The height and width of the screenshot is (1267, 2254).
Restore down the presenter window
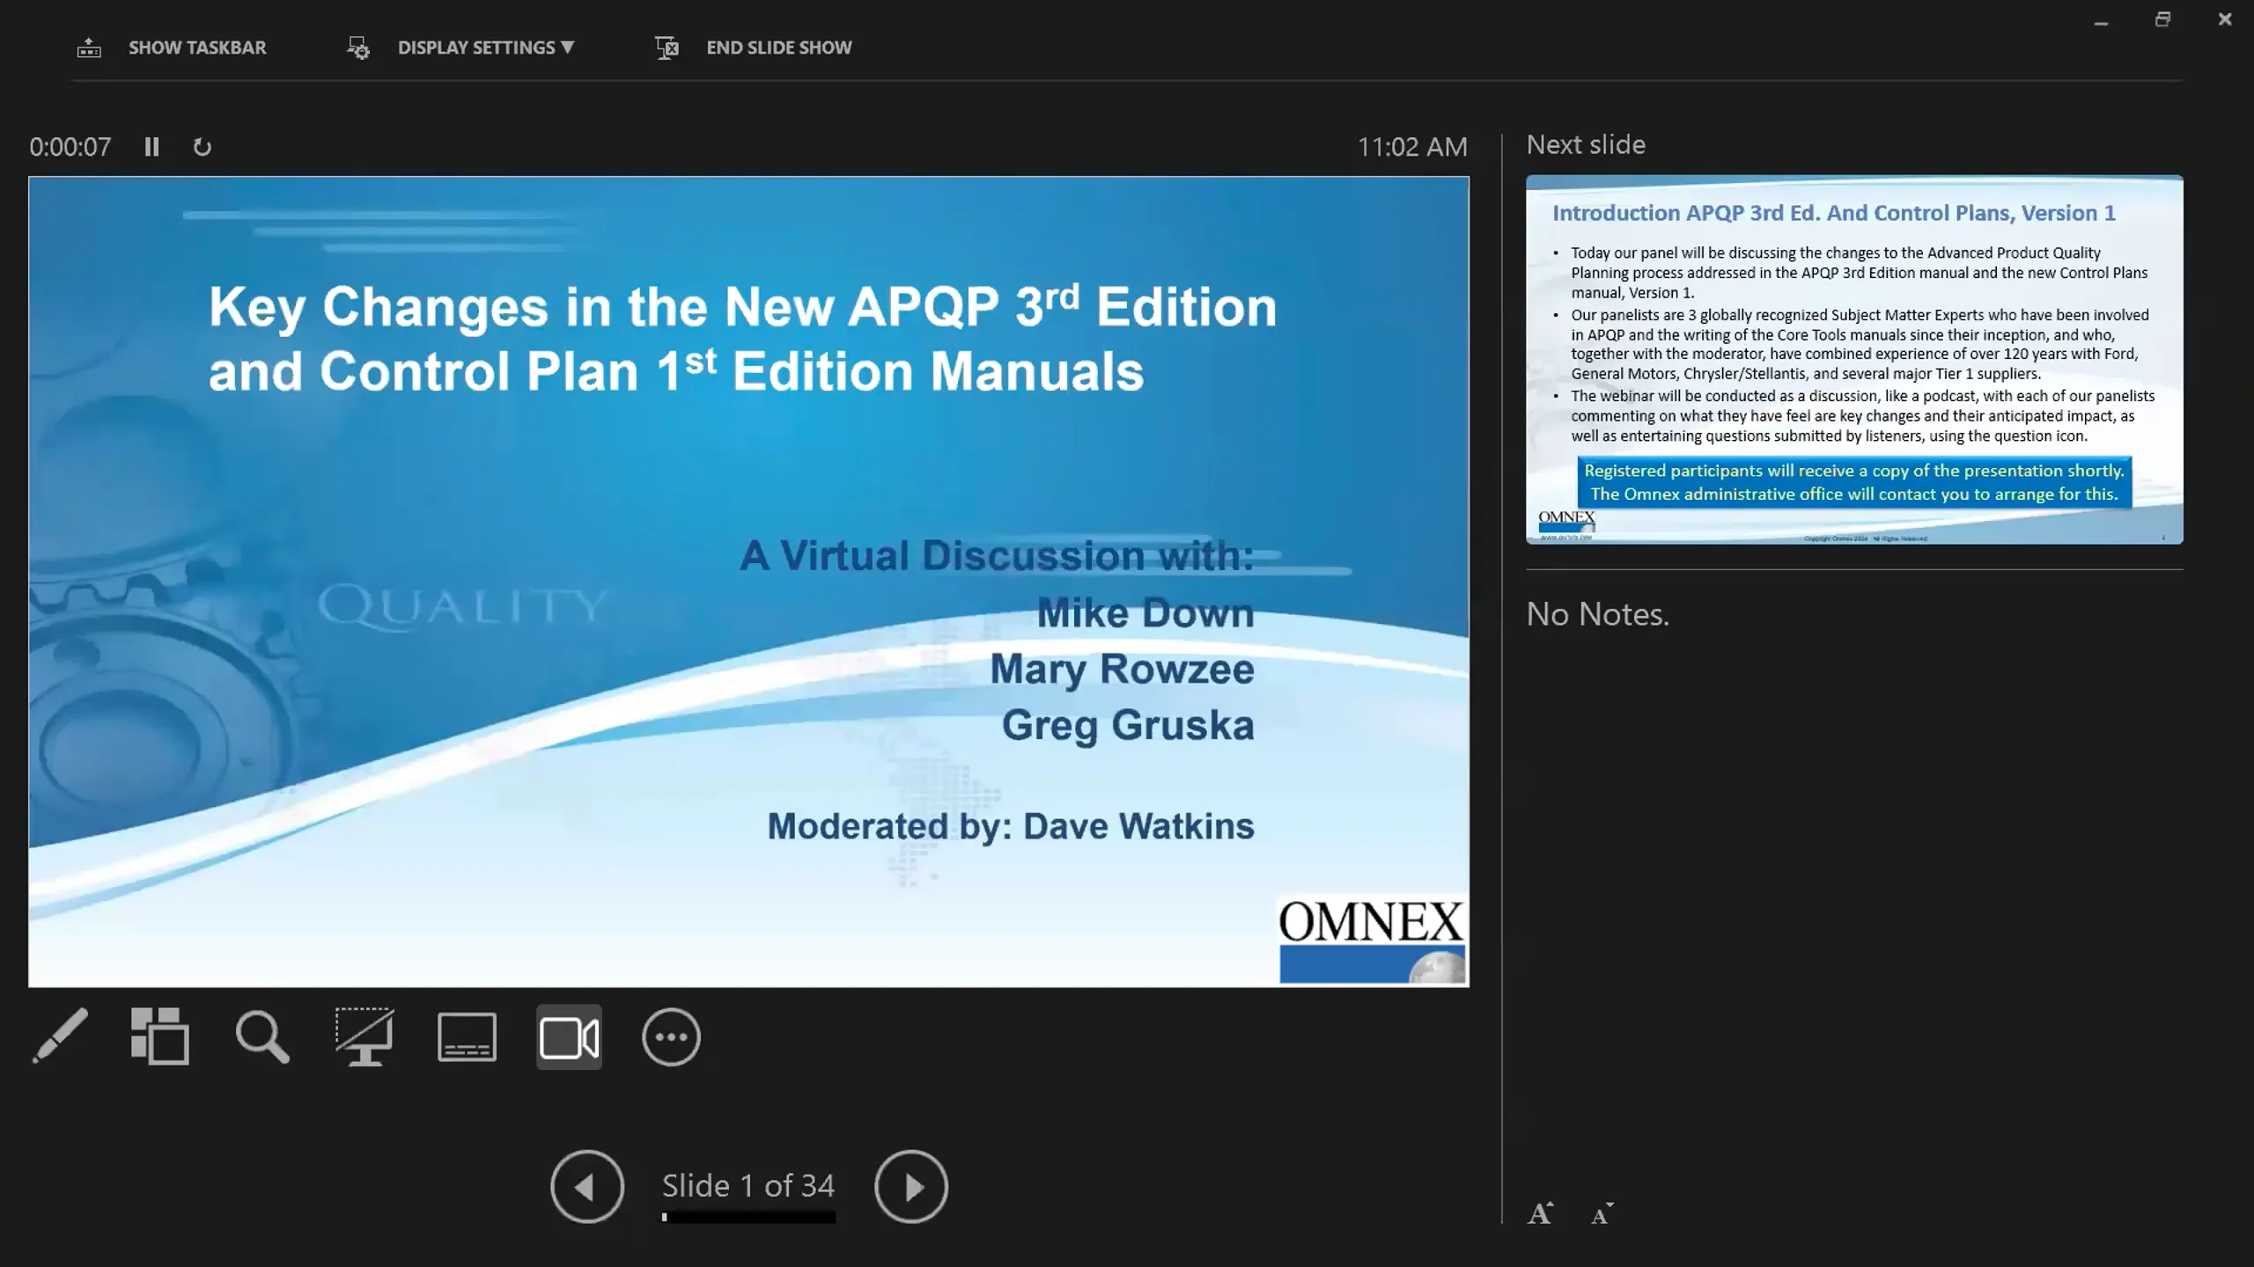pyautogui.click(x=2162, y=18)
